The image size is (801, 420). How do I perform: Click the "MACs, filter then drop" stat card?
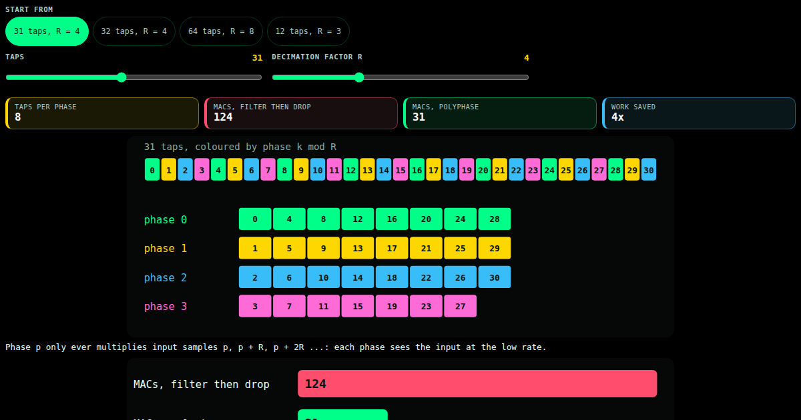pos(301,113)
